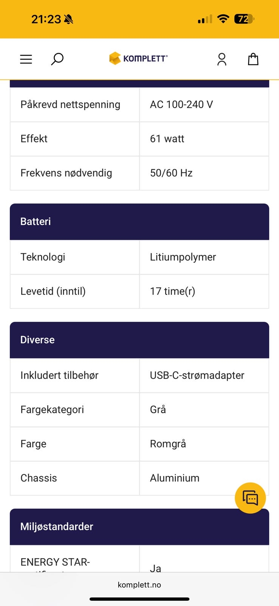Tap the home indicator bar
This screenshot has width=279, height=606.
point(139,599)
